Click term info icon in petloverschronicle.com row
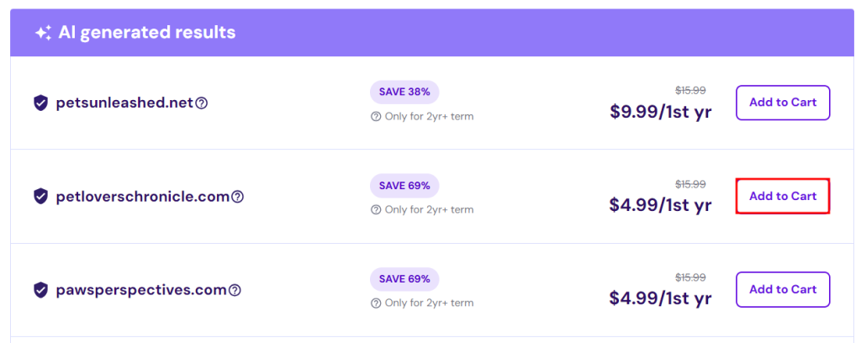The width and height of the screenshot is (861, 343). click(x=376, y=209)
